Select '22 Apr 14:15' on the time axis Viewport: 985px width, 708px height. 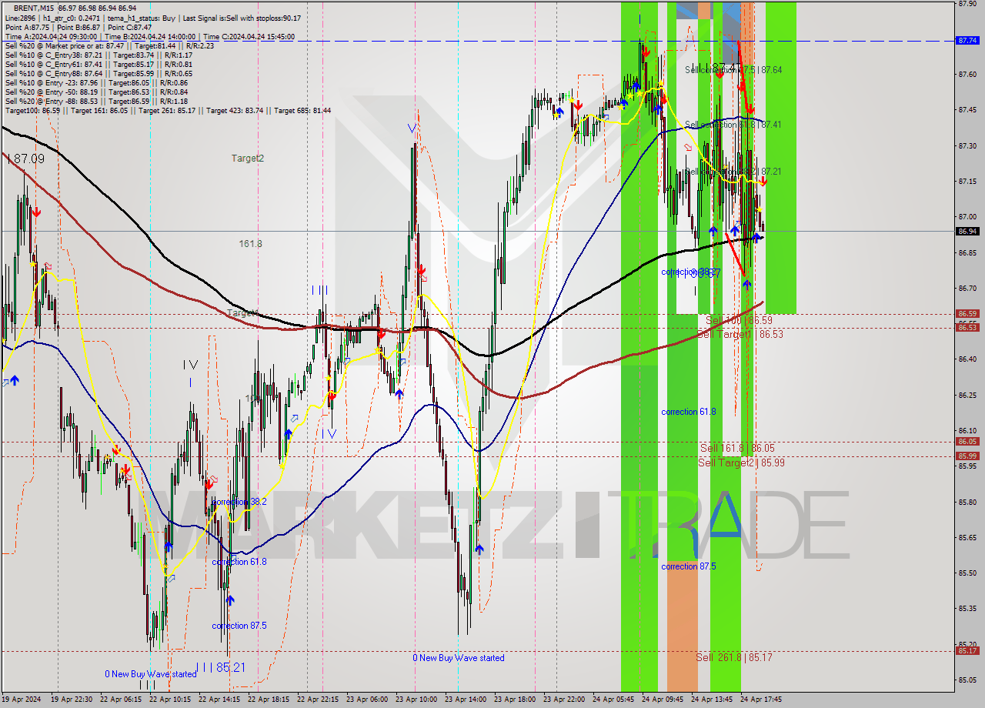click(x=220, y=700)
